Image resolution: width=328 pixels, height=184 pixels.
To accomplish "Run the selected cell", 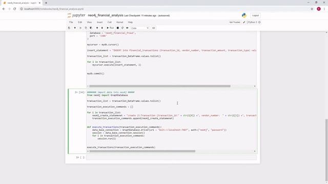I will (110, 28).
